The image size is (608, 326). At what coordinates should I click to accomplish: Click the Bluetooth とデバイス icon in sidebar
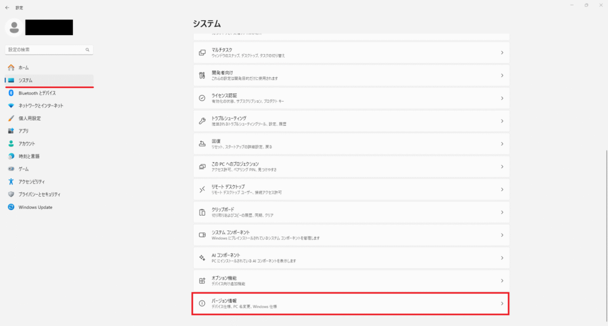pyautogui.click(x=11, y=93)
